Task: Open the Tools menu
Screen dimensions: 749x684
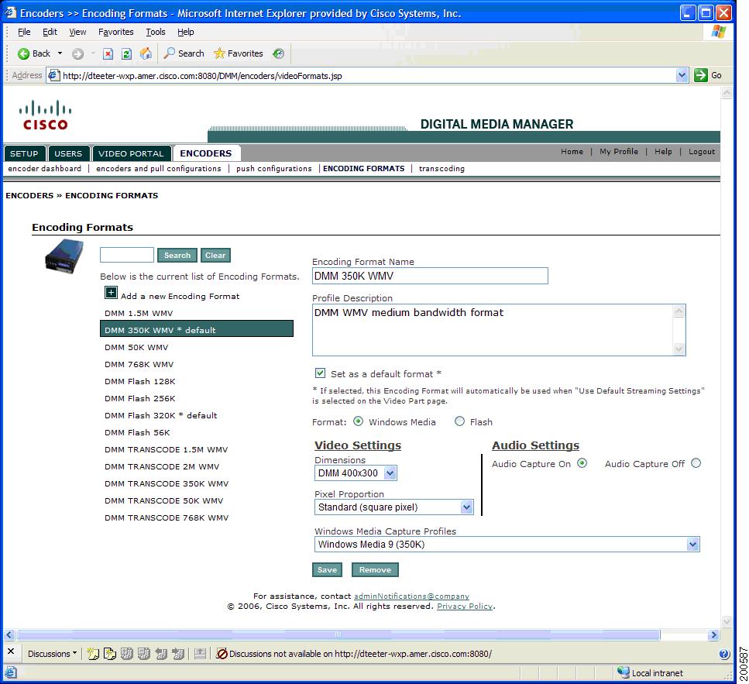Action: [x=155, y=32]
